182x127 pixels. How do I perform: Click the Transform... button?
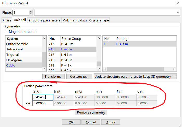click(x=53, y=77)
